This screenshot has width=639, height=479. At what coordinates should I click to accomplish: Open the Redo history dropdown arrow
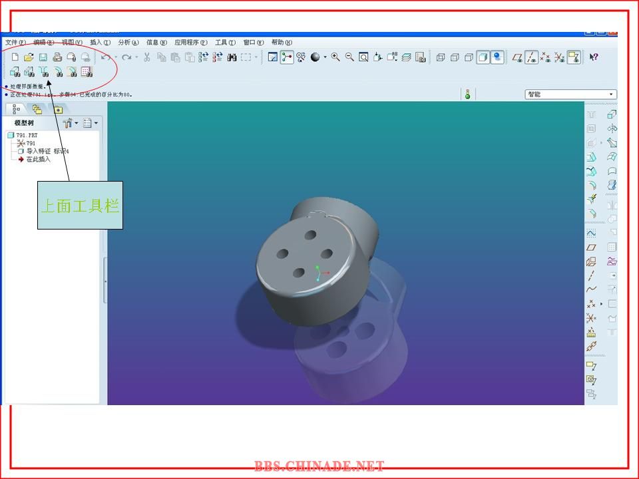tap(136, 57)
